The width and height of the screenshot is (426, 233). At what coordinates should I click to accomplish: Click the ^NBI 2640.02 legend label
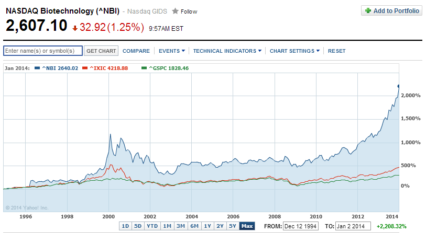60,68
